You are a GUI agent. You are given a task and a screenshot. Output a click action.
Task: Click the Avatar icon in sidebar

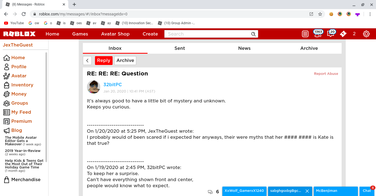coord(6,76)
